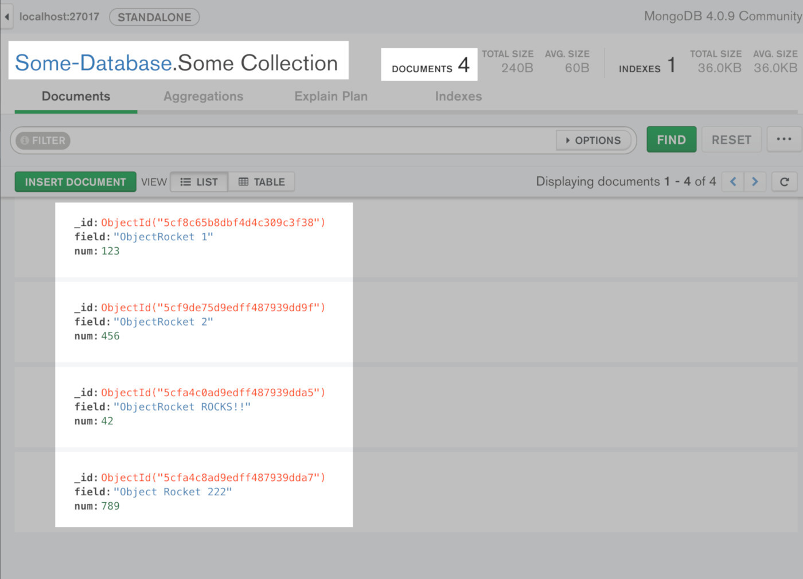Open the ellipsis options menu

pos(784,139)
